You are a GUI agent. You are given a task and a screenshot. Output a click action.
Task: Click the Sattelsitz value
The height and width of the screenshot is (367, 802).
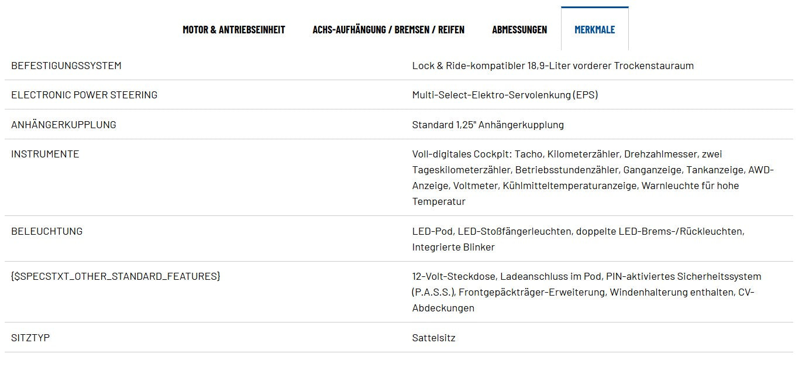point(433,338)
